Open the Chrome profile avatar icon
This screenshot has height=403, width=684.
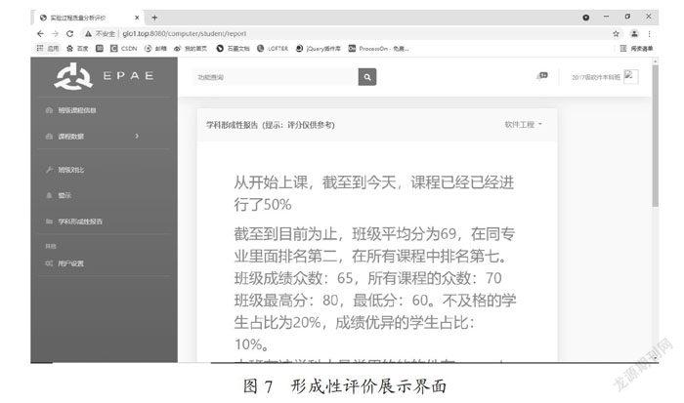tap(634, 33)
